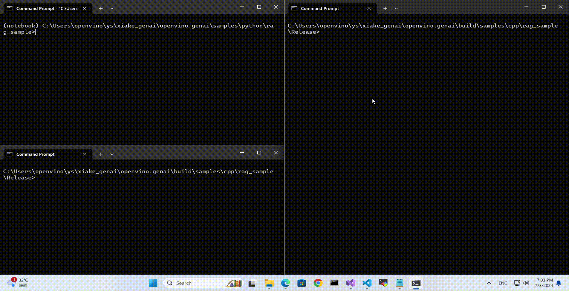Click the taskbar Search box

[x=204, y=283]
